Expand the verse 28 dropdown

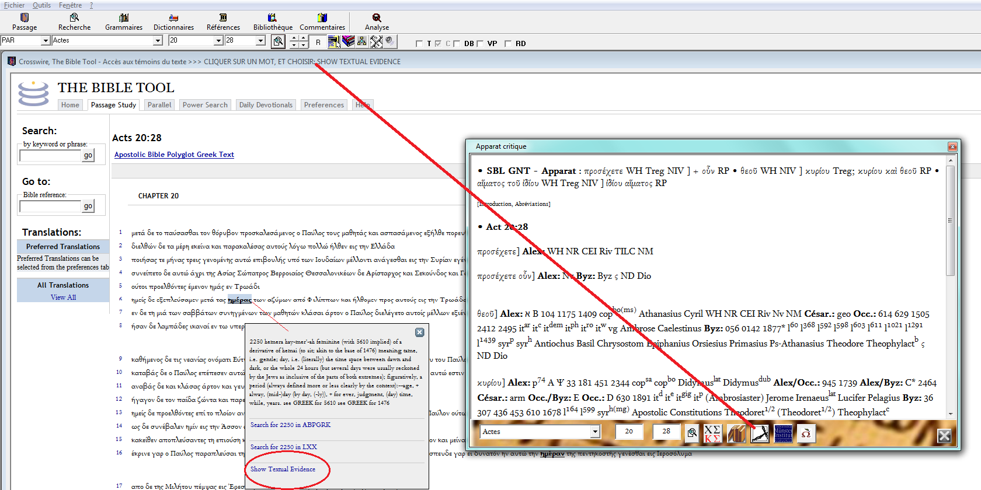(260, 40)
